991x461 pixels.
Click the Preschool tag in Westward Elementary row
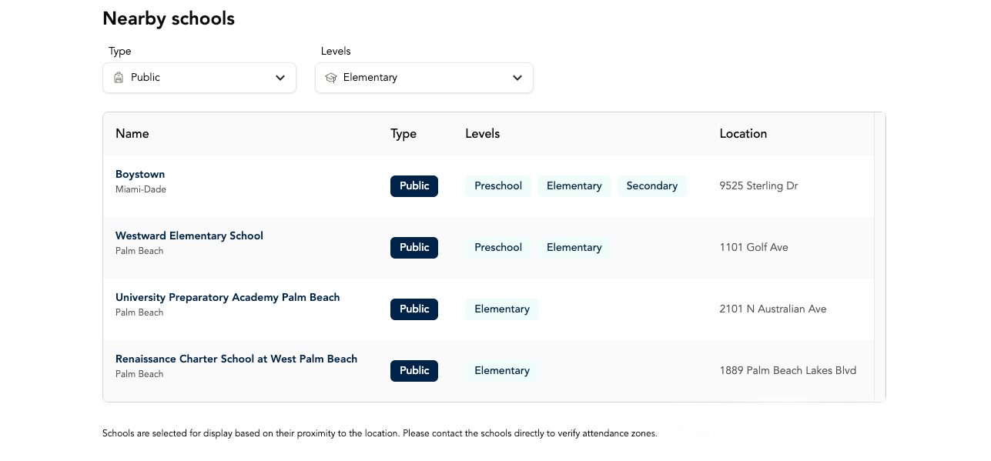pos(498,248)
